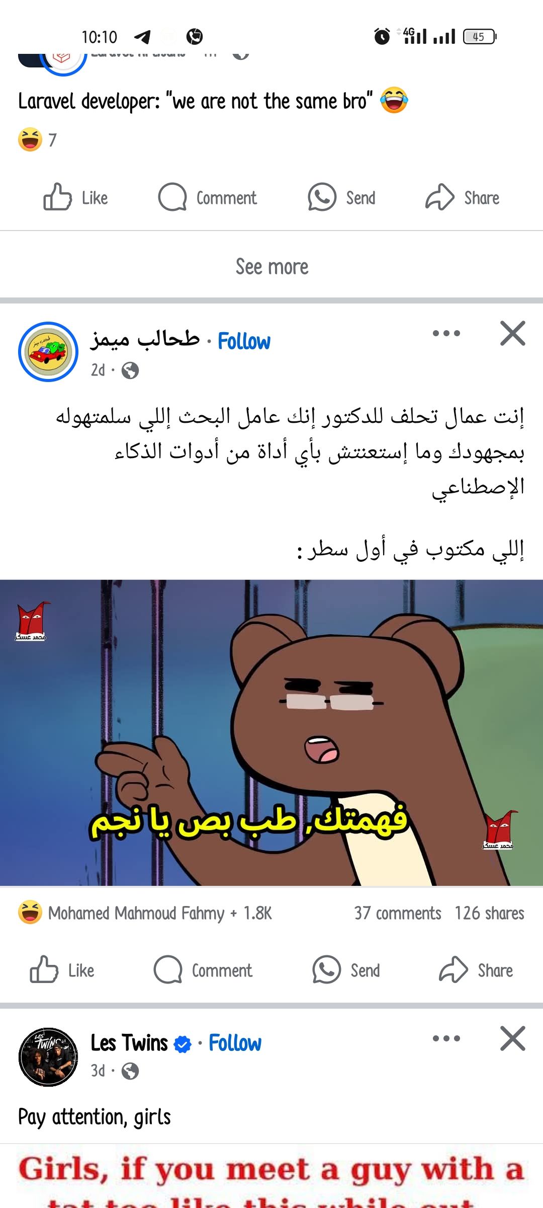The width and height of the screenshot is (543, 1208).
Task: Send bear meme post via WhatsApp
Action: (346, 970)
